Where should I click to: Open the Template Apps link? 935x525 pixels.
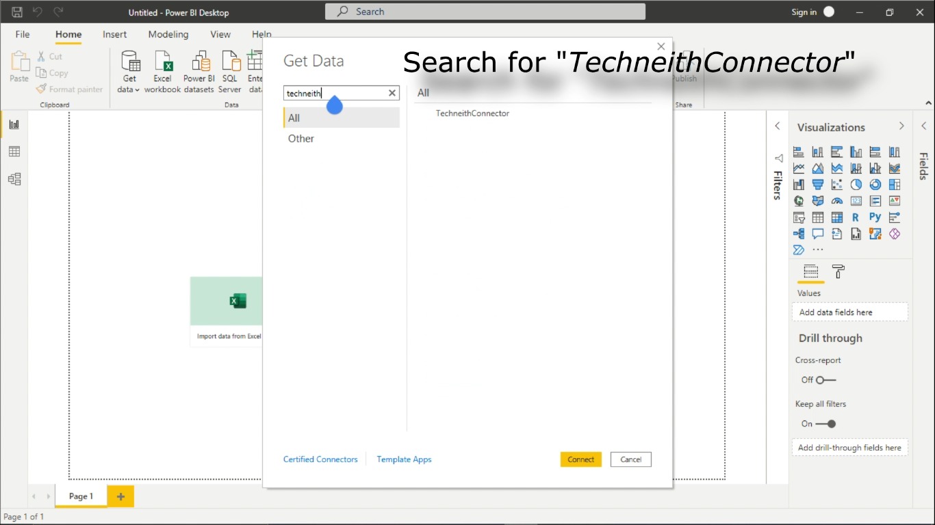point(404,459)
